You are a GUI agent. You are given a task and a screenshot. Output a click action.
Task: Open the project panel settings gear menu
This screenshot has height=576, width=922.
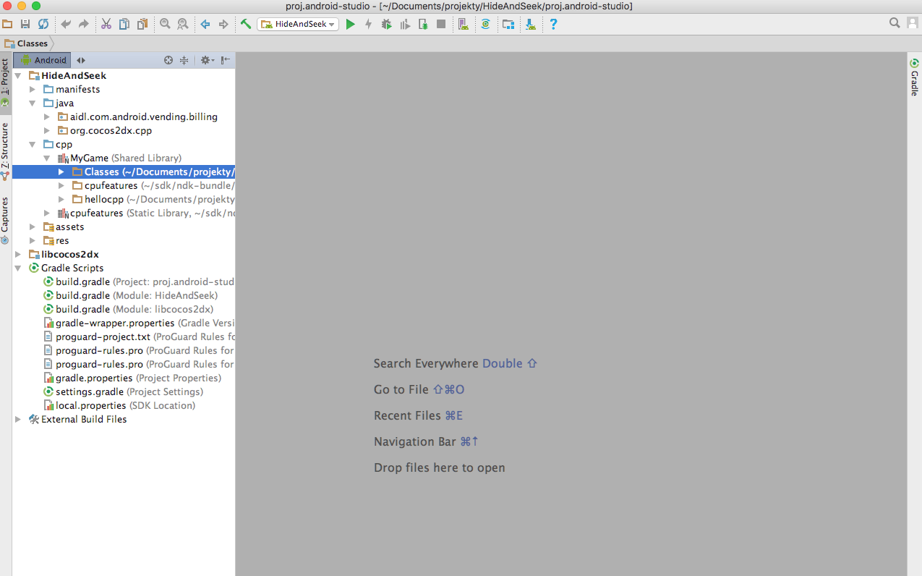pyautogui.click(x=206, y=60)
